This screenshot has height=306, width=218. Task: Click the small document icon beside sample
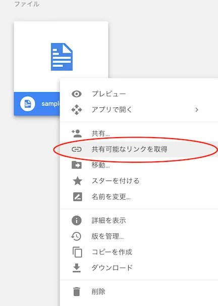[x=28, y=104]
